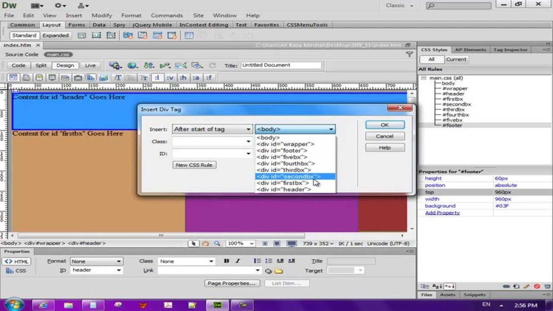Image resolution: width=553 pixels, height=311 pixels.
Task: Click Delete CSS Rule trash icon
Action: tap(547, 286)
